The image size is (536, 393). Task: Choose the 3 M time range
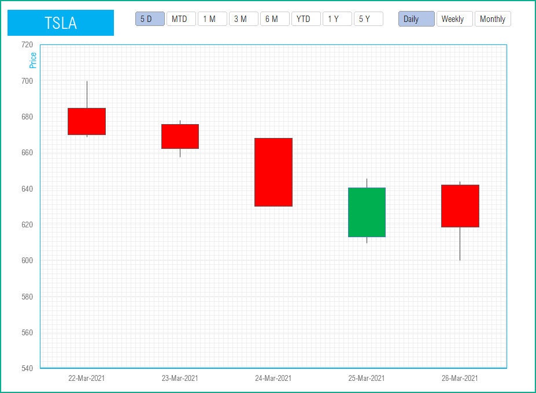(x=243, y=18)
